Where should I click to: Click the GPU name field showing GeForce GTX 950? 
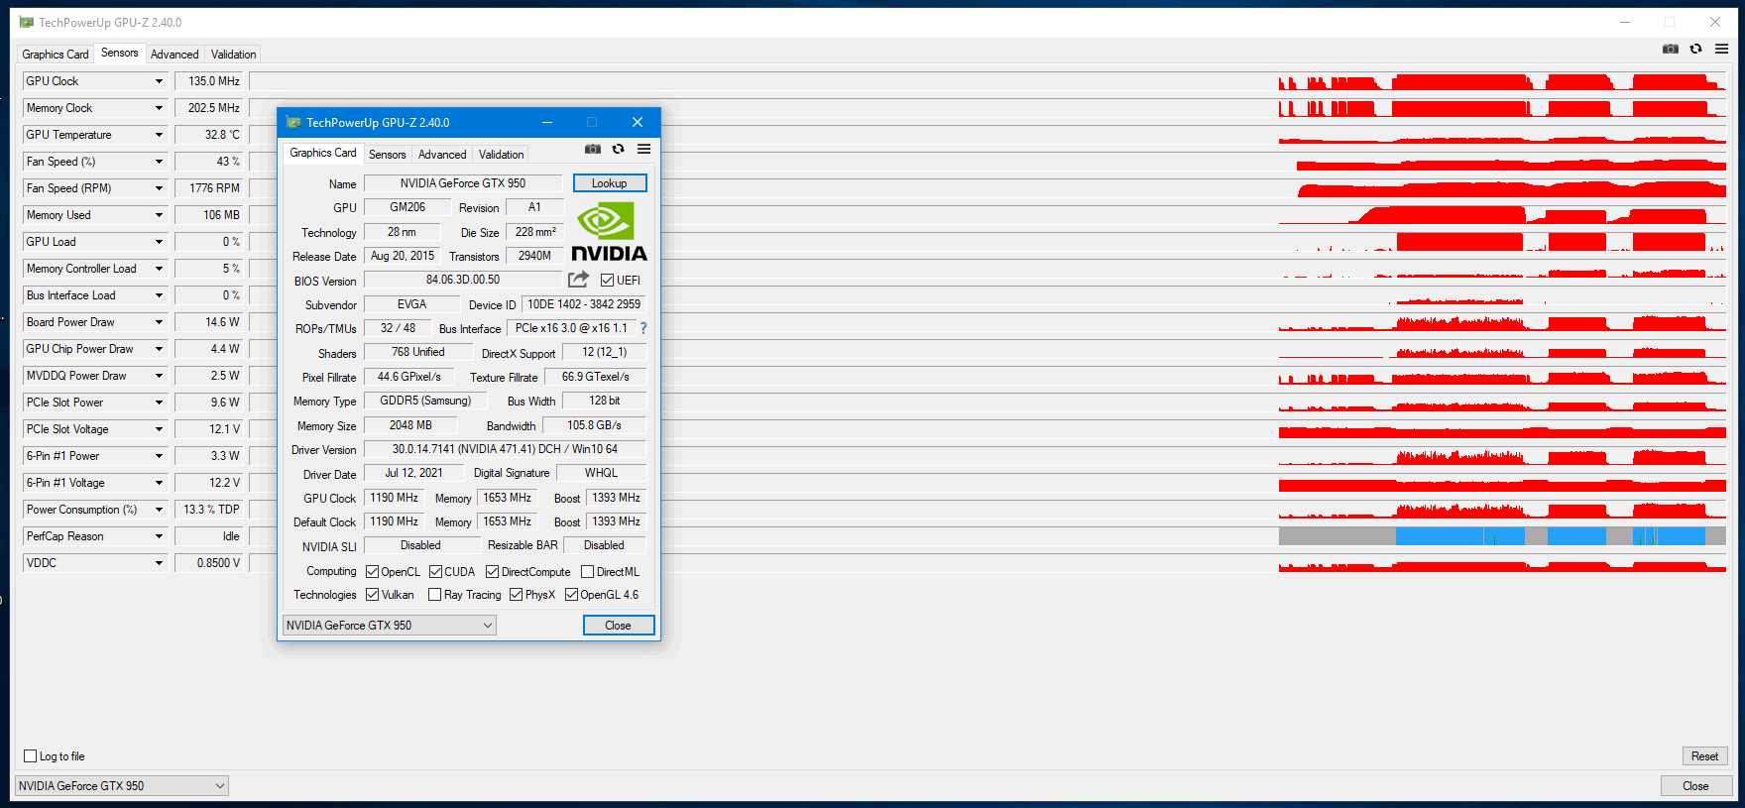(463, 183)
